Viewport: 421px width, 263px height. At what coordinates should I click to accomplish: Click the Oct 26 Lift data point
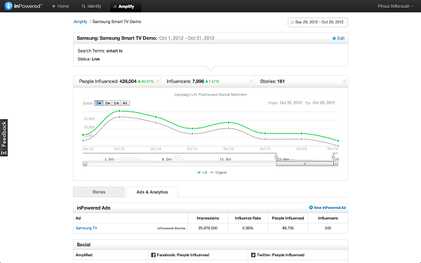(229, 122)
